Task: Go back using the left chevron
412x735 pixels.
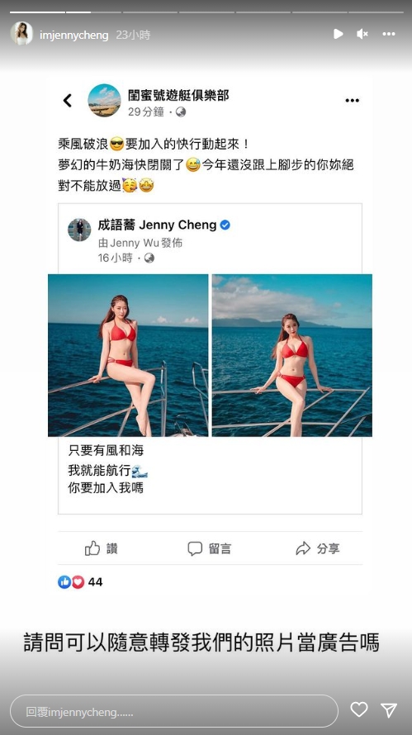Action: coord(68,100)
